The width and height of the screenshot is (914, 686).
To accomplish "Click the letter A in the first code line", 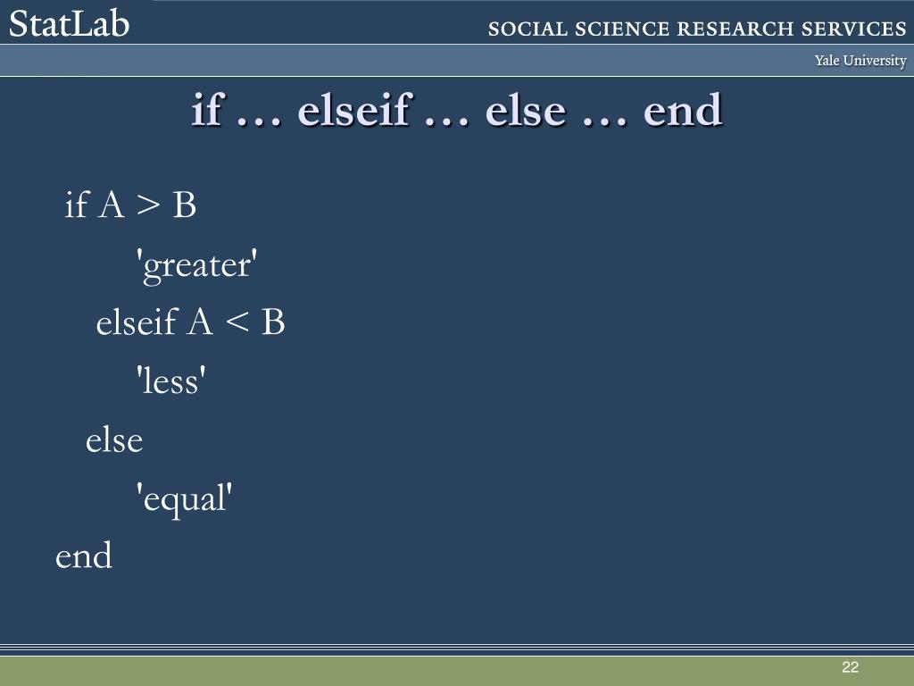I will pyautogui.click(x=111, y=205).
